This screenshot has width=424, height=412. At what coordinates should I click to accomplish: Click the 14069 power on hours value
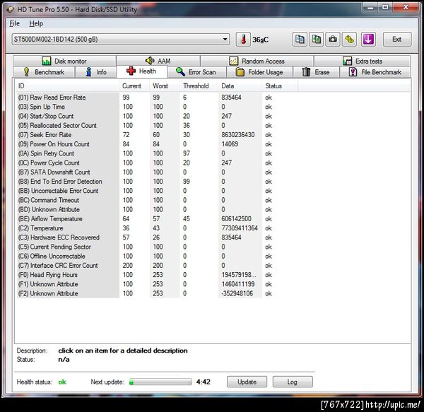pyautogui.click(x=230, y=144)
